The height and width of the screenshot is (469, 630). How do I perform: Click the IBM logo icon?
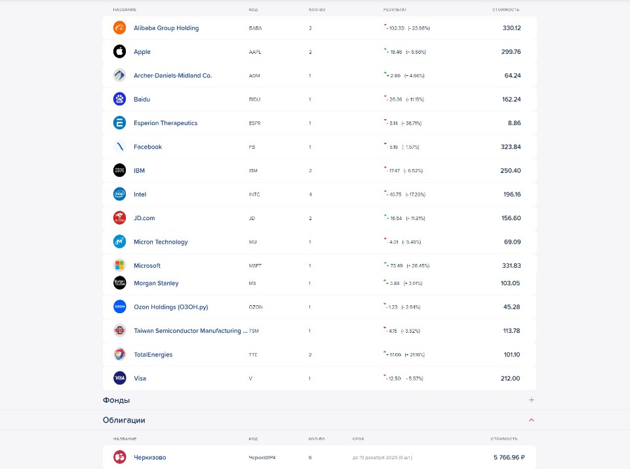pos(119,170)
